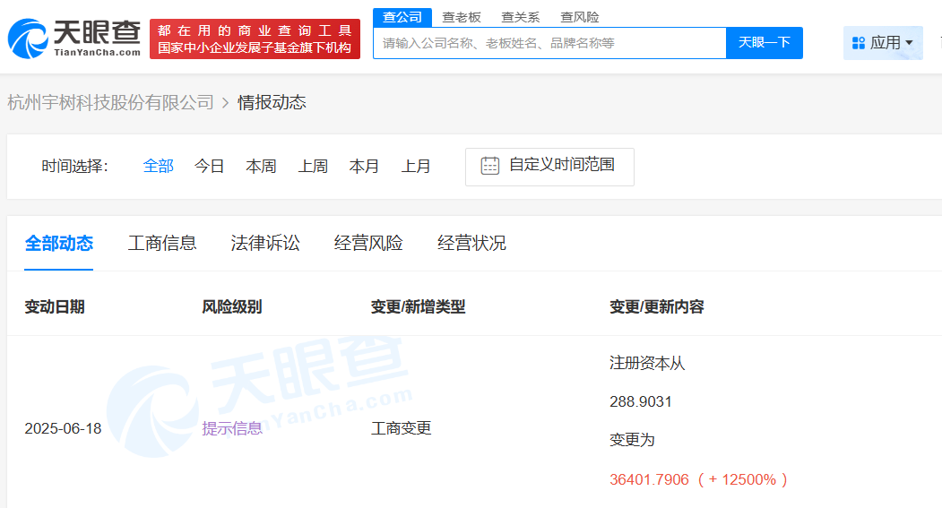Click the 天眼一下 search button
Screen dimensions: 942x508
coord(765,43)
